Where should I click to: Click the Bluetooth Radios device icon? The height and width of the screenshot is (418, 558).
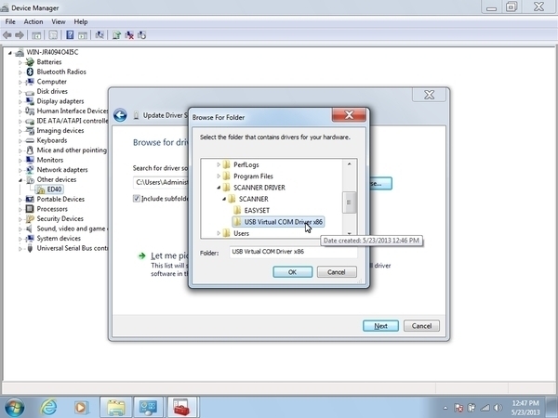[30, 72]
